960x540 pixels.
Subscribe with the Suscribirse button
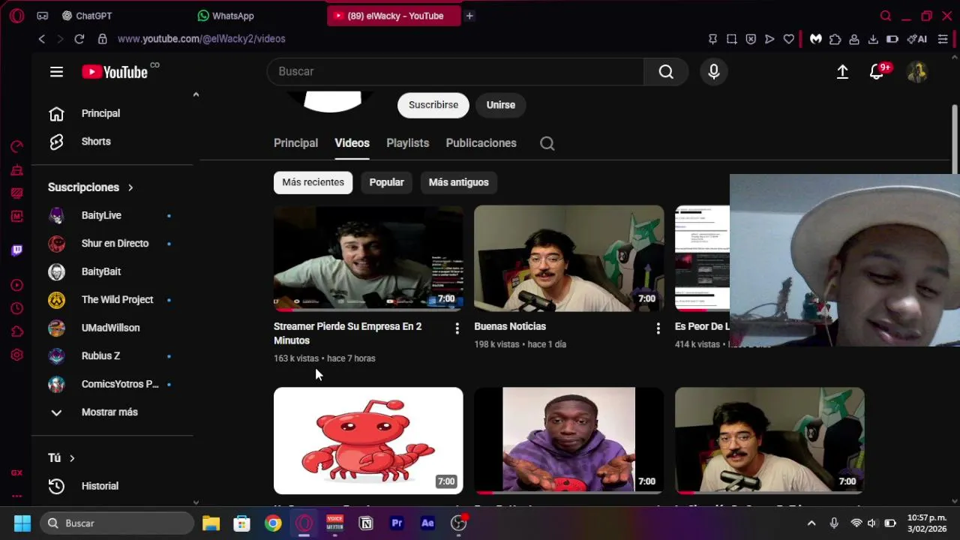click(x=433, y=105)
